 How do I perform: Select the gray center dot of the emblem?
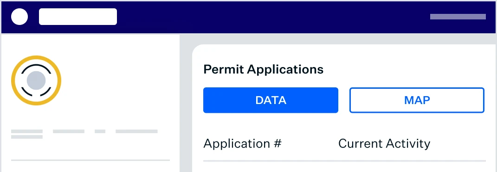36,80
